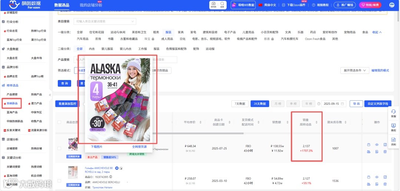Switch to 数据选品 tab
The image size is (400, 191).
click(x=62, y=5)
